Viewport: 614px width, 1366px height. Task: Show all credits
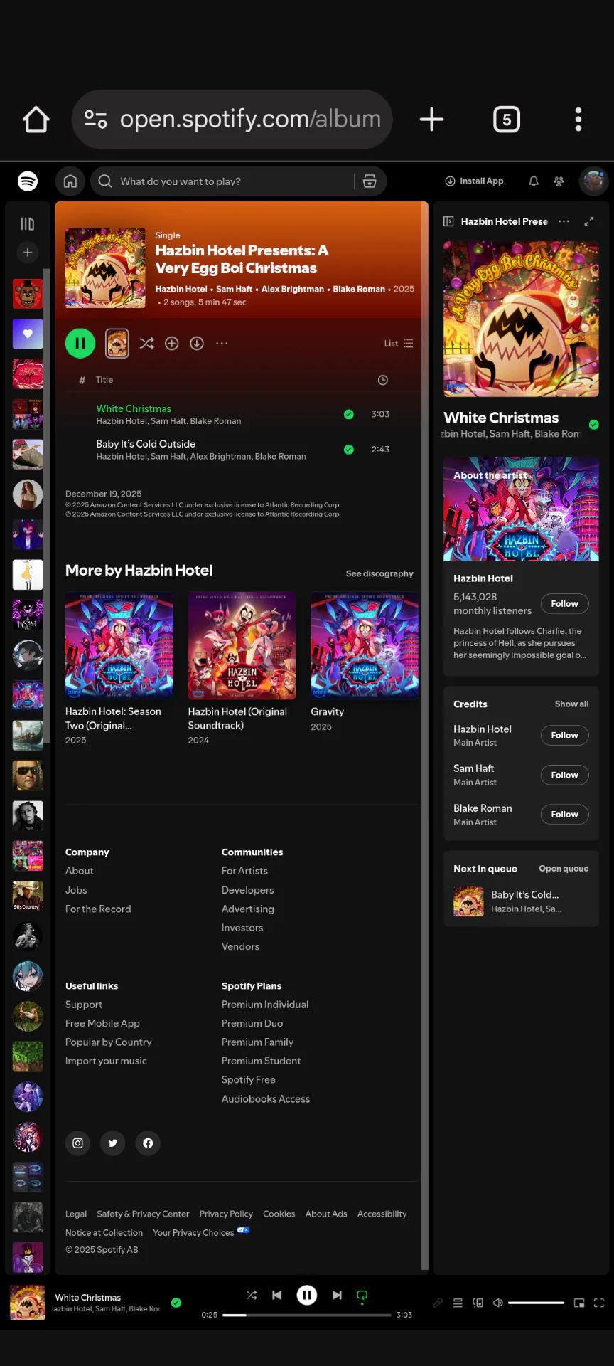pyautogui.click(x=571, y=704)
